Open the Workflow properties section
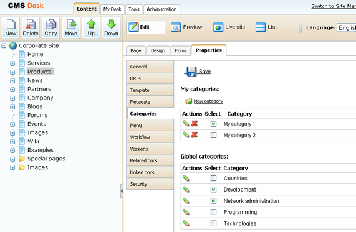Viewport: 356px width, 232px height. [x=150, y=137]
